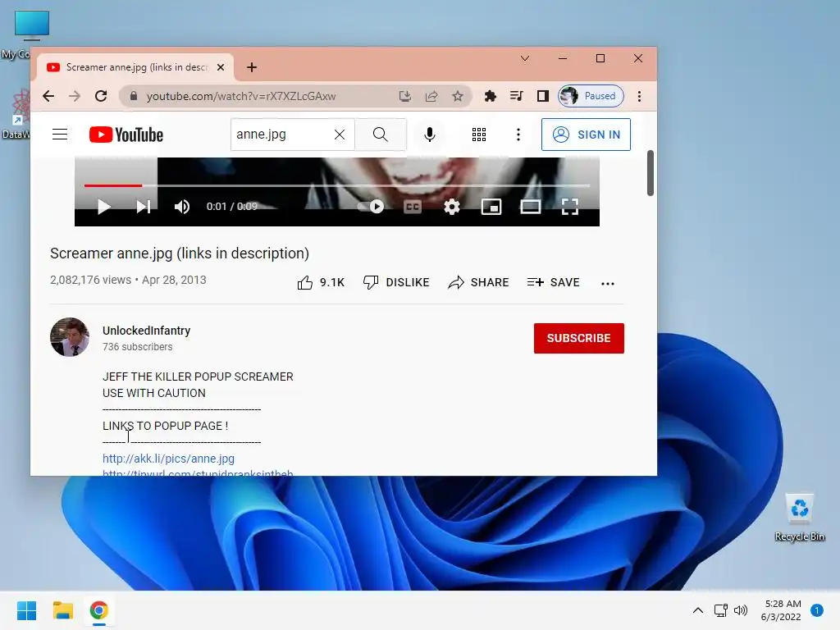
Task: Share this page via address bar icon
Action: point(431,96)
